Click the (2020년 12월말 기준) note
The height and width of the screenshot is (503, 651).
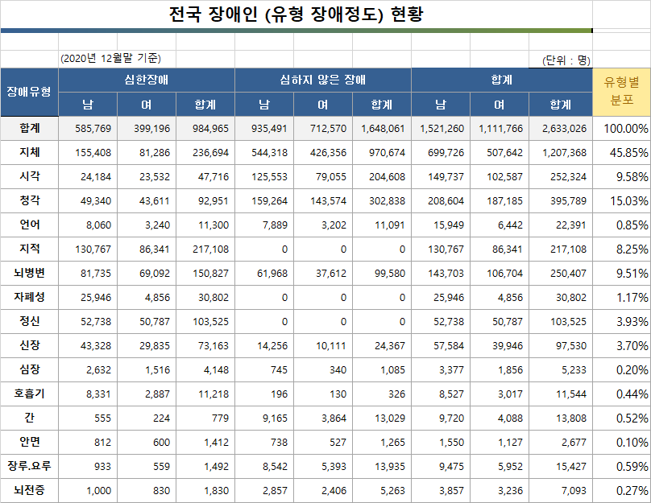(110, 59)
